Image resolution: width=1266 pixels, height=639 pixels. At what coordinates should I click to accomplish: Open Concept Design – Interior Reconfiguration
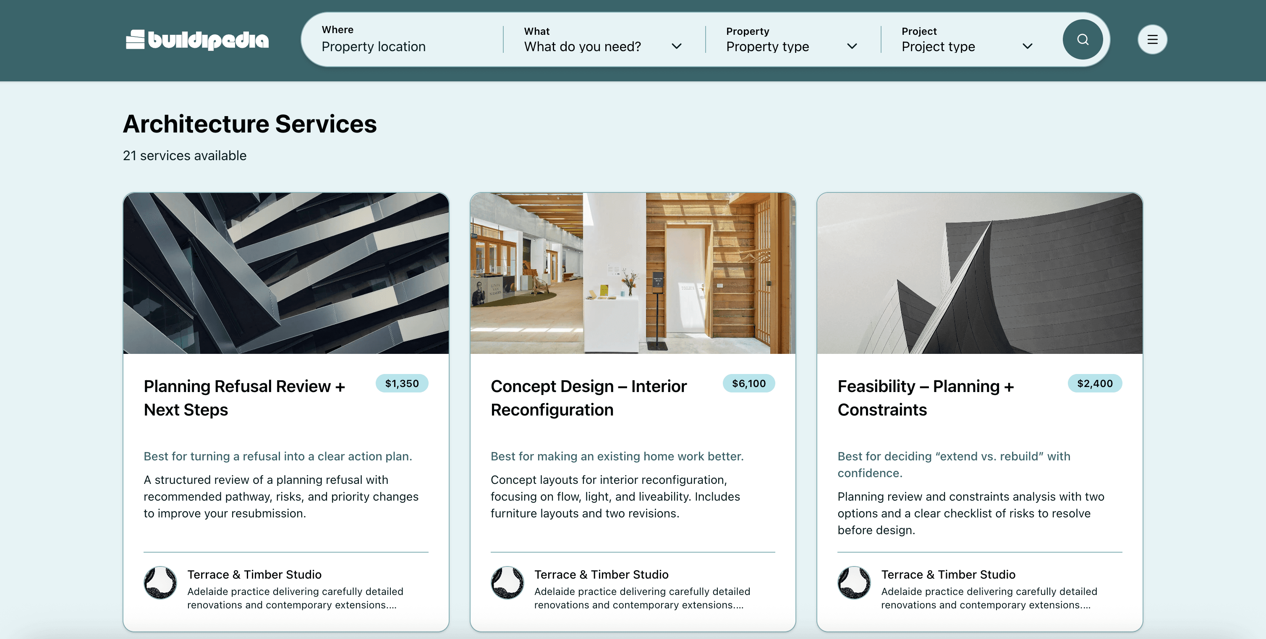588,397
